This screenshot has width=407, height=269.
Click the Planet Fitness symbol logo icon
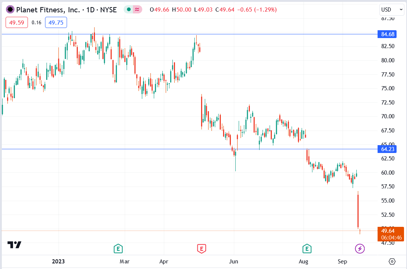click(10, 10)
